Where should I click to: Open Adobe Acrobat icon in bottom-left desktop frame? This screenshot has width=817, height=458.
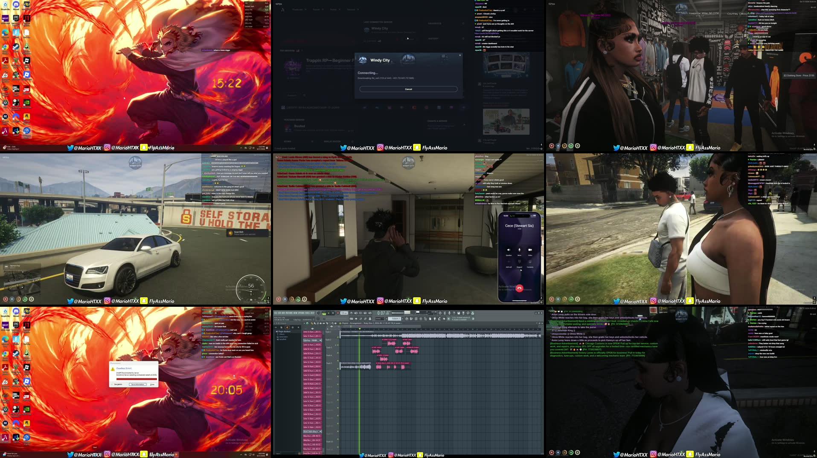click(x=5, y=367)
